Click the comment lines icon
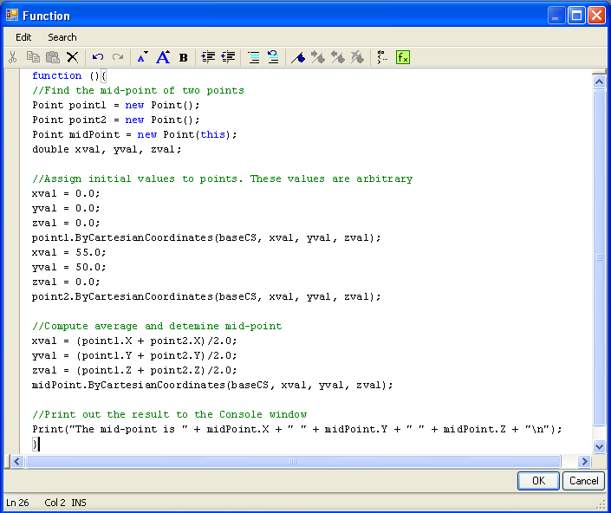Screen dimensions: 611x513 [254, 57]
